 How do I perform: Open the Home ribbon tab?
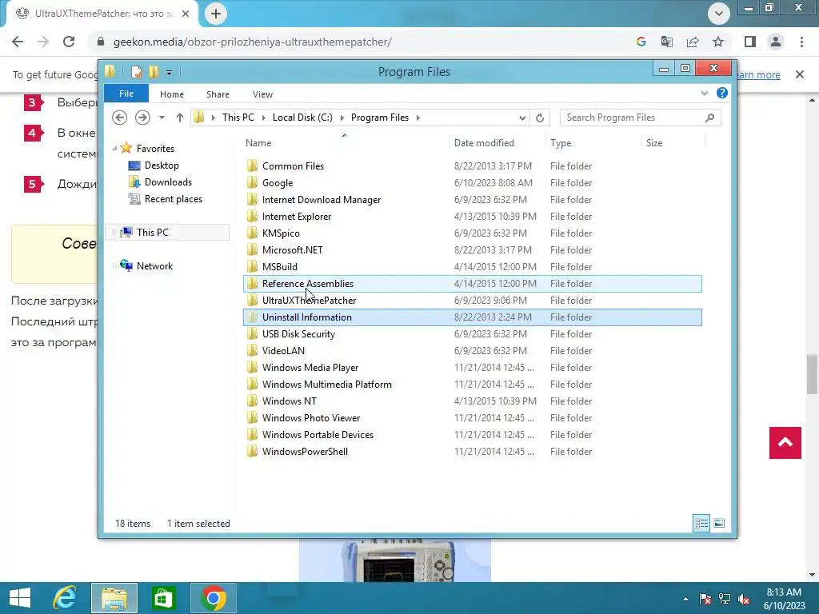[172, 94]
